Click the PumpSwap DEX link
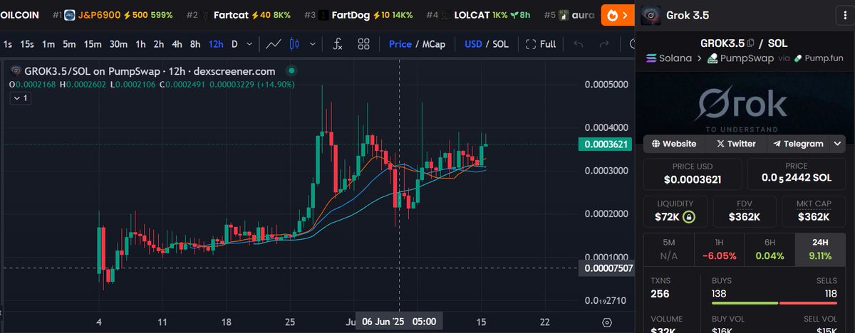The image size is (855, 333). (x=741, y=59)
